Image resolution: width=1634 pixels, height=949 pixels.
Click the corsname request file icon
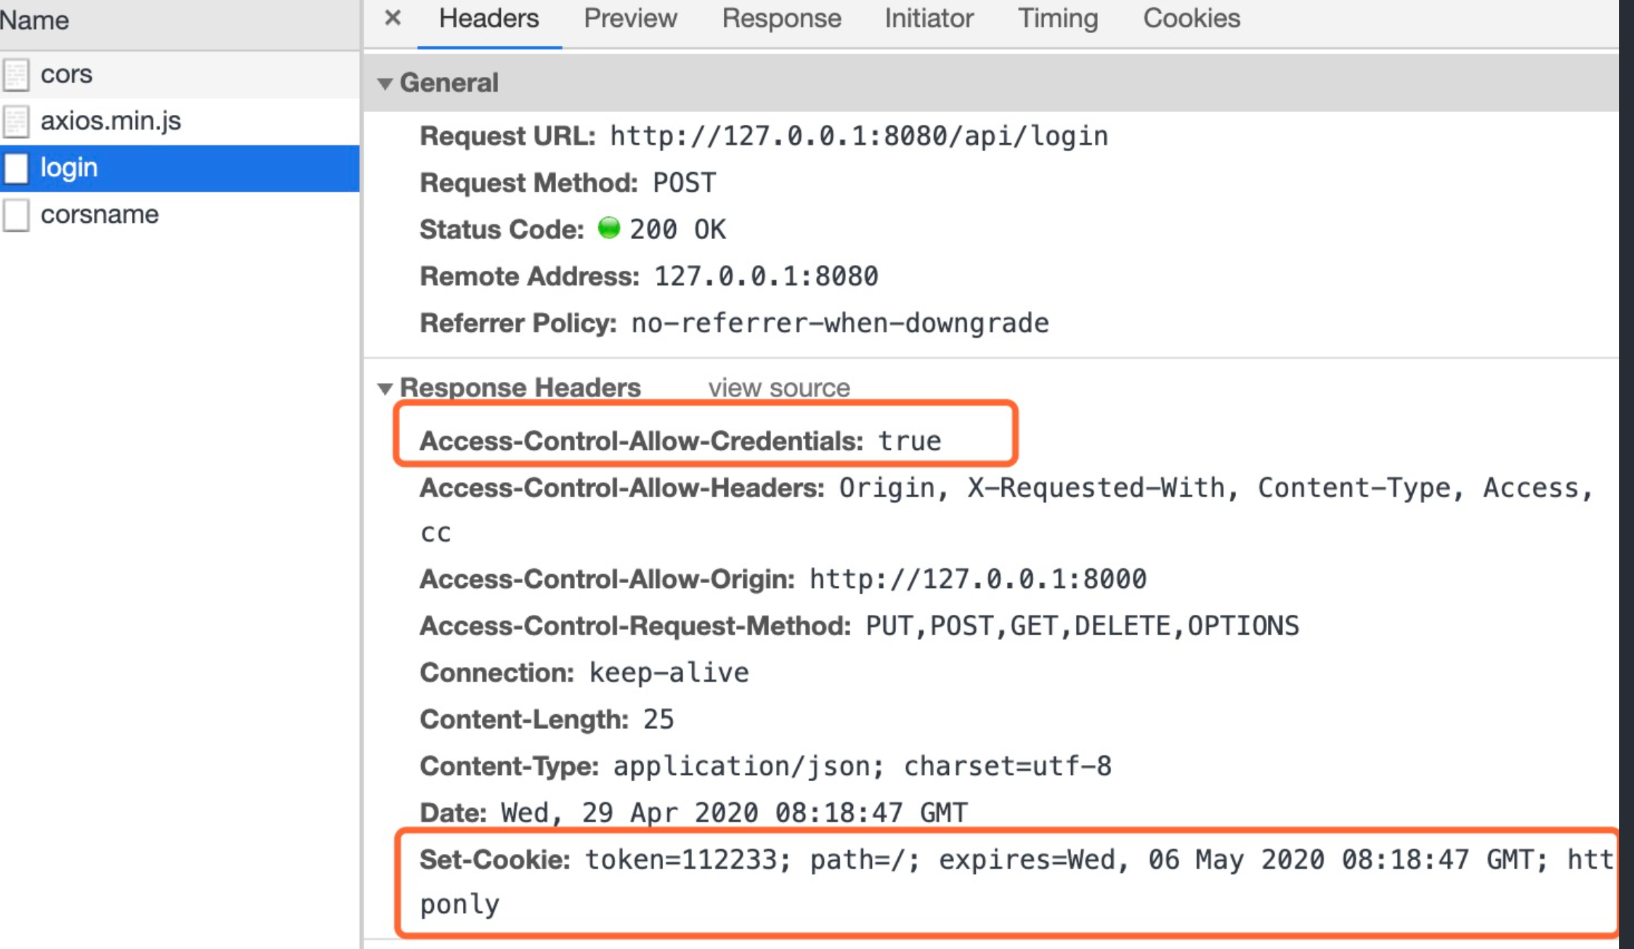[x=16, y=215]
